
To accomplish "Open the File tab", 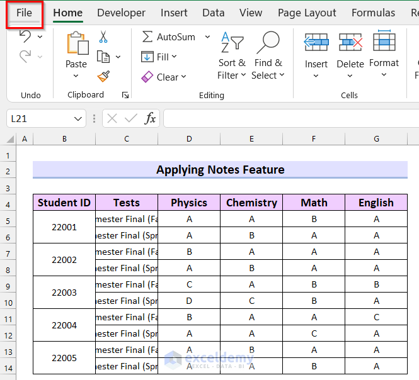I will click(x=25, y=13).
